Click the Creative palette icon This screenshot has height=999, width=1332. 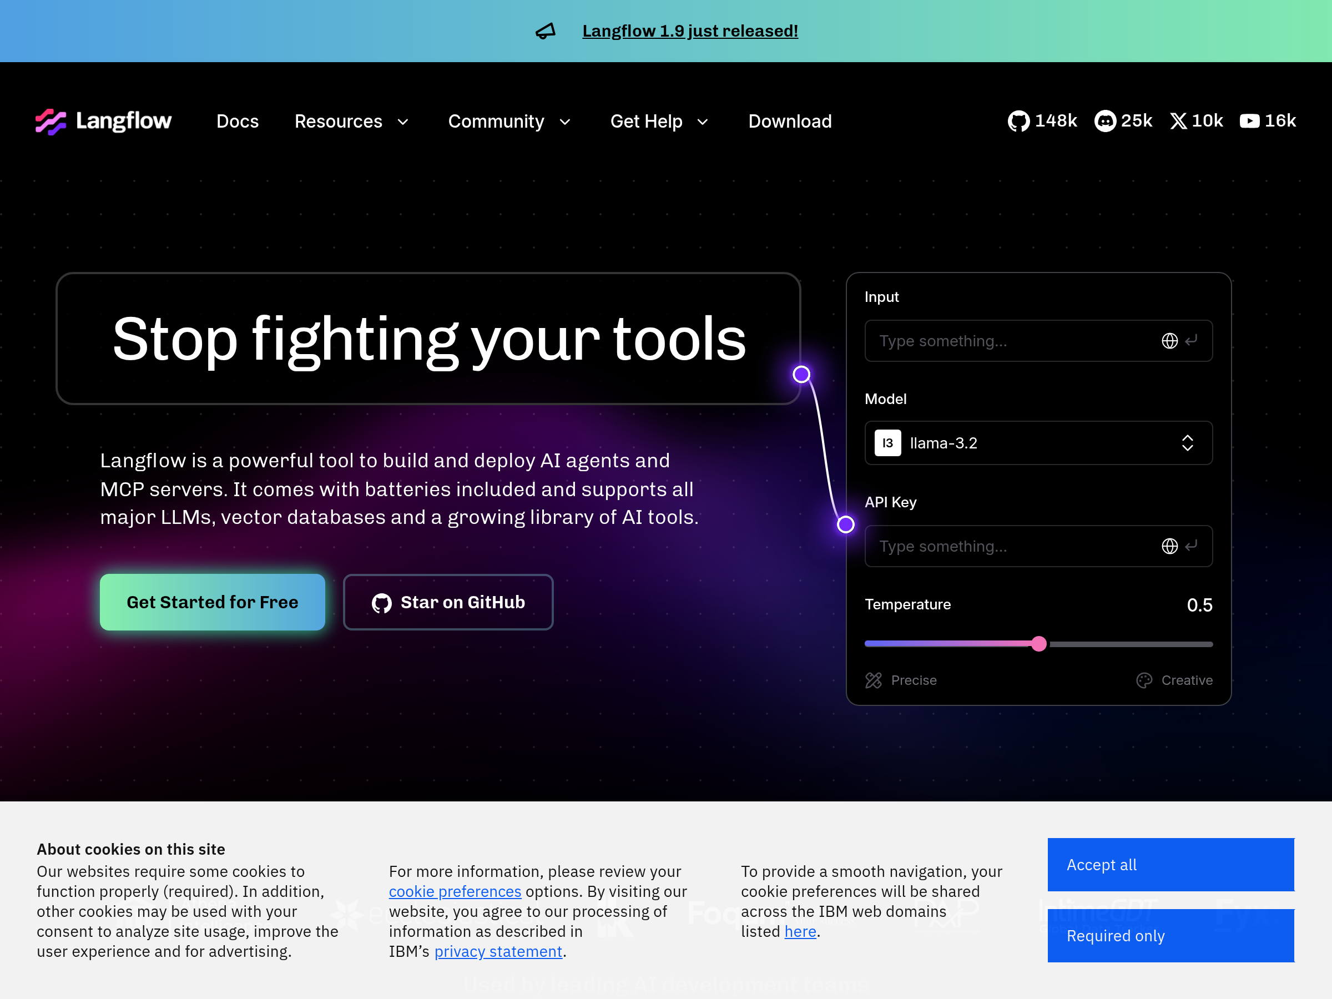(1144, 680)
